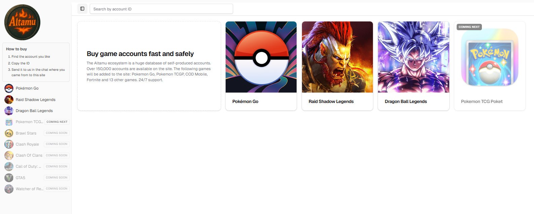Click the GTA5 sidebar icon

point(9,178)
